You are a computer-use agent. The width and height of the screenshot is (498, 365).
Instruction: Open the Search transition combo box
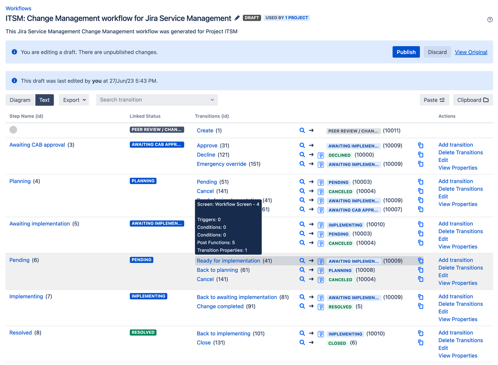[157, 100]
